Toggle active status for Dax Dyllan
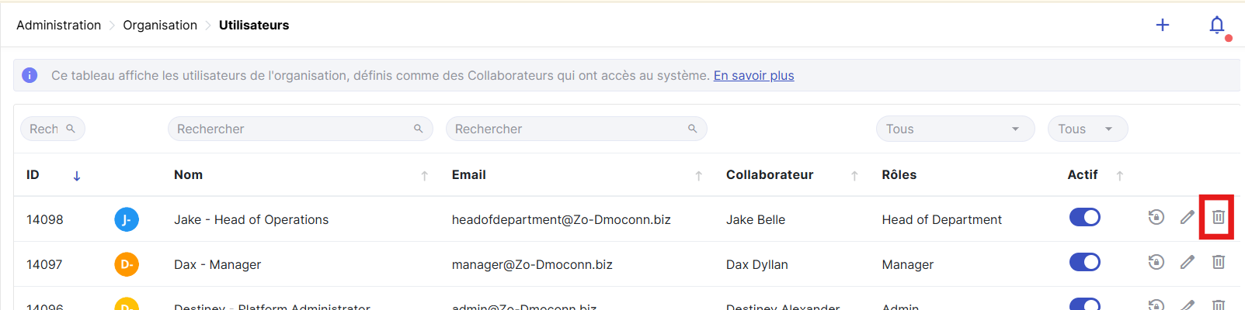The height and width of the screenshot is (310, 1245). [x=1084, y=263]
